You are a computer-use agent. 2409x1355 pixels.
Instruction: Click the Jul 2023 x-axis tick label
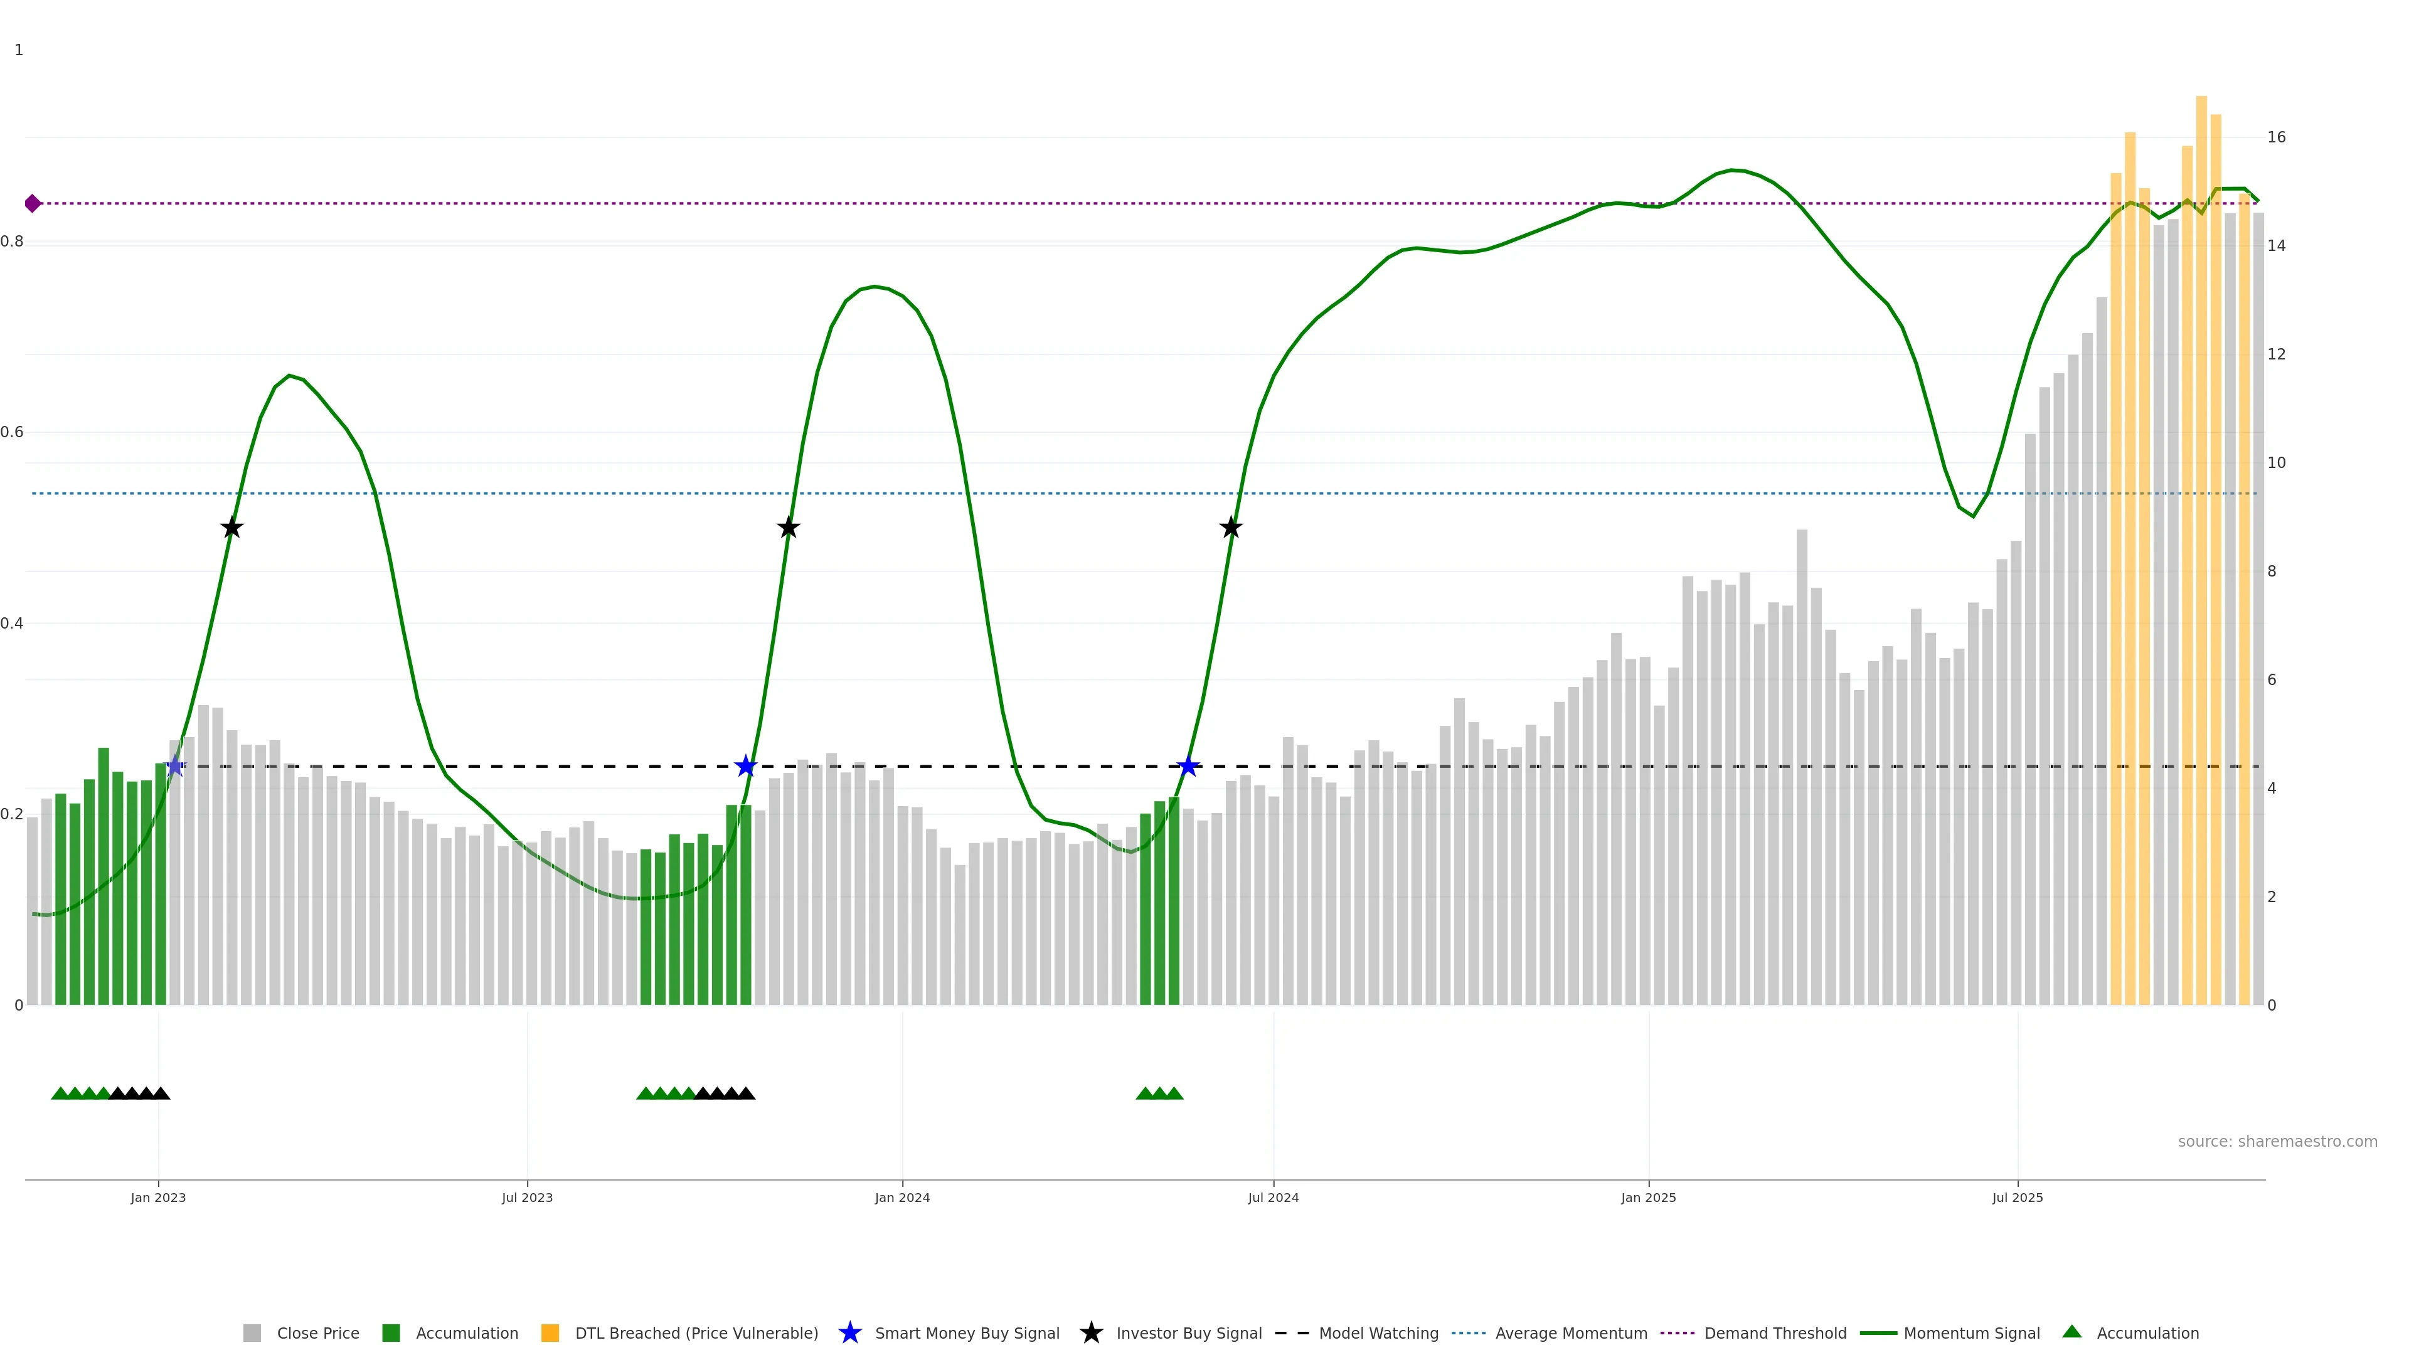point(526,1198)
